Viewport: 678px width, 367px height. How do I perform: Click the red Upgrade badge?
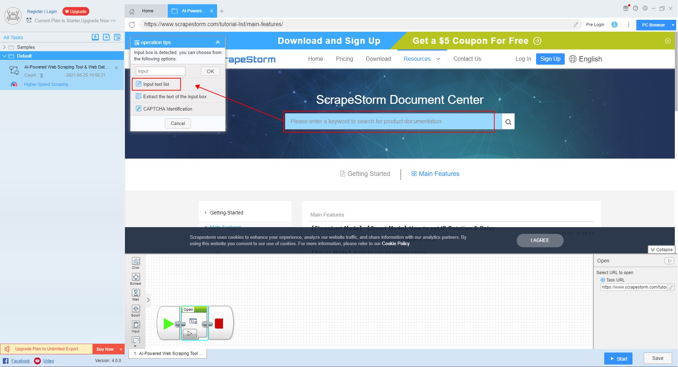76,11
